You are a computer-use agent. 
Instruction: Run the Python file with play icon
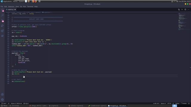(x=182, y=10)
